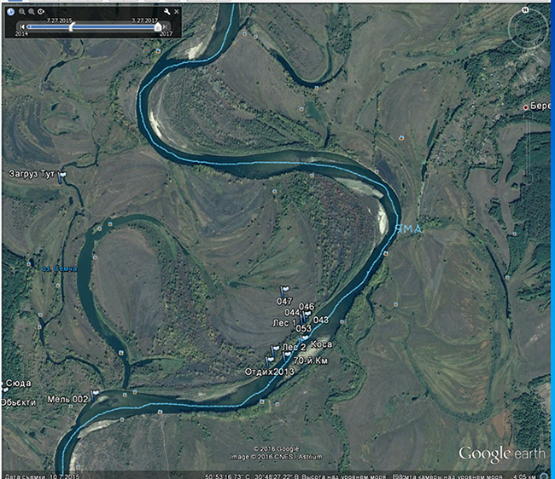
Task: Zoom in the time slider range
Action: pyautogui.click(x=32, y=12)
